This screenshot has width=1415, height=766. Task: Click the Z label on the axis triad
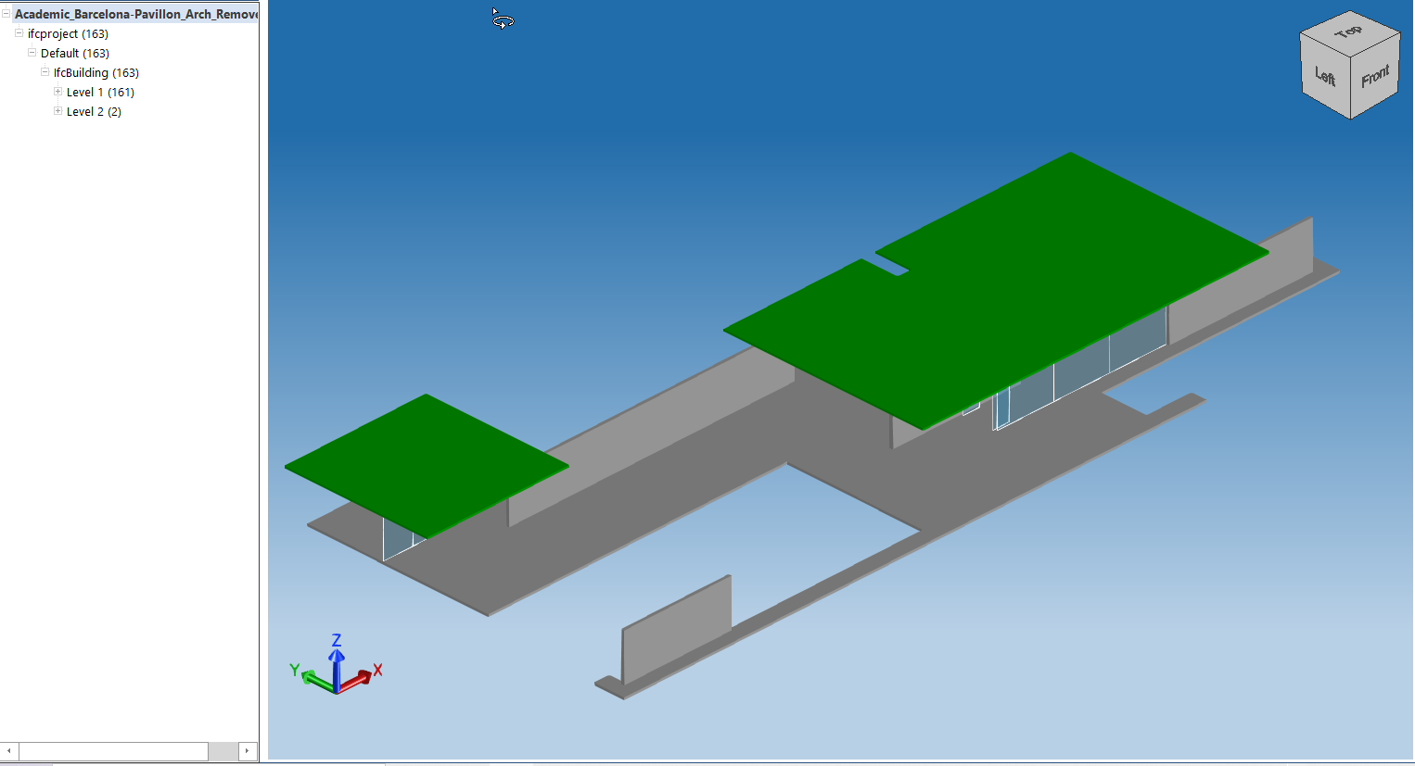[x=336, y=638]
